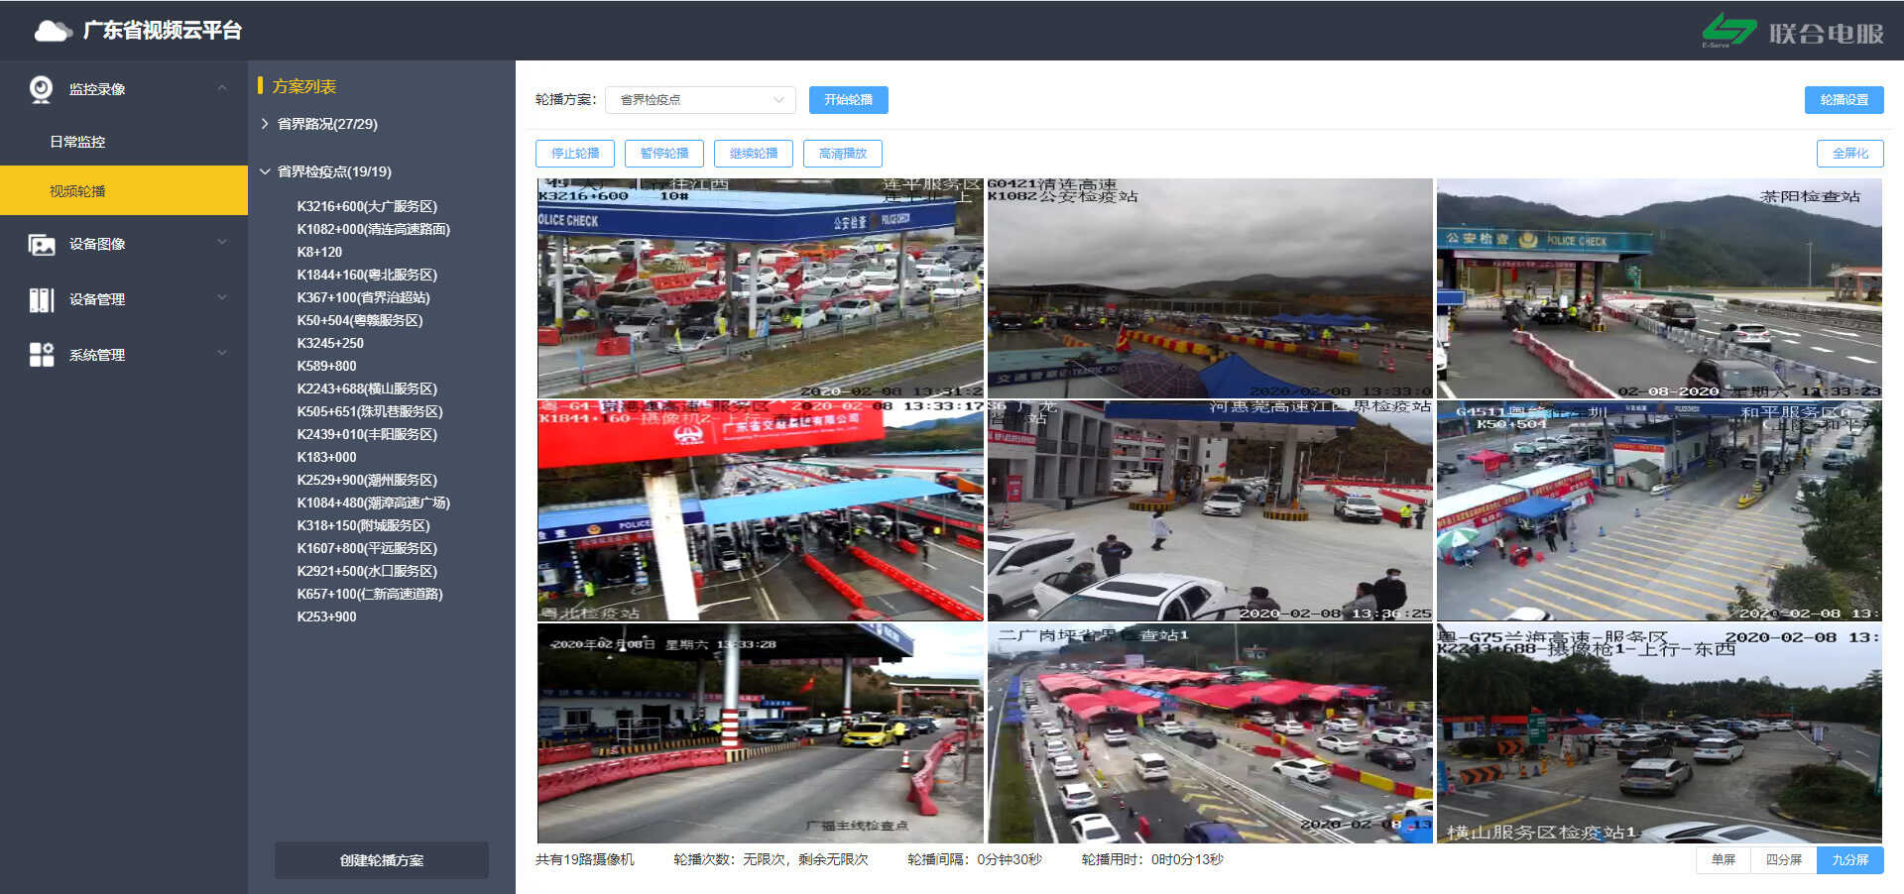1904x894 pixels.
Task: Switch layout to 四分屏 four-split view
Action: [x=1783, y=860]
